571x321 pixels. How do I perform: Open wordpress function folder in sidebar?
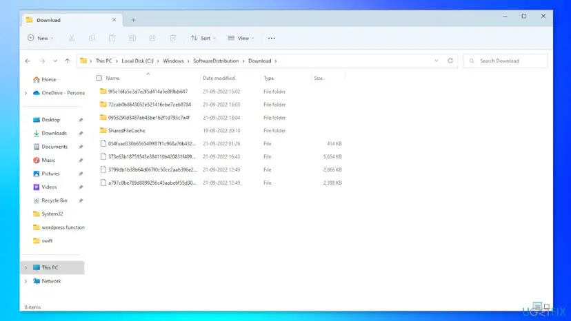coord(59,227)
